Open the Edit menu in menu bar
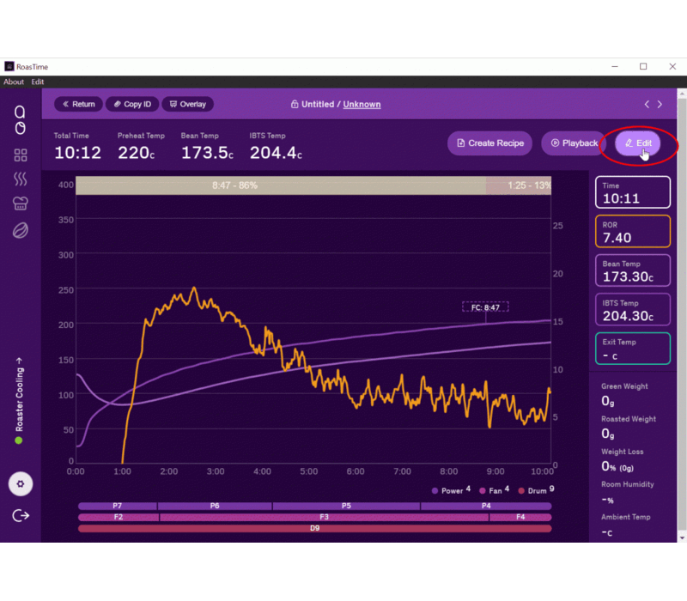 pyautogui.click(x=38, y=82)
